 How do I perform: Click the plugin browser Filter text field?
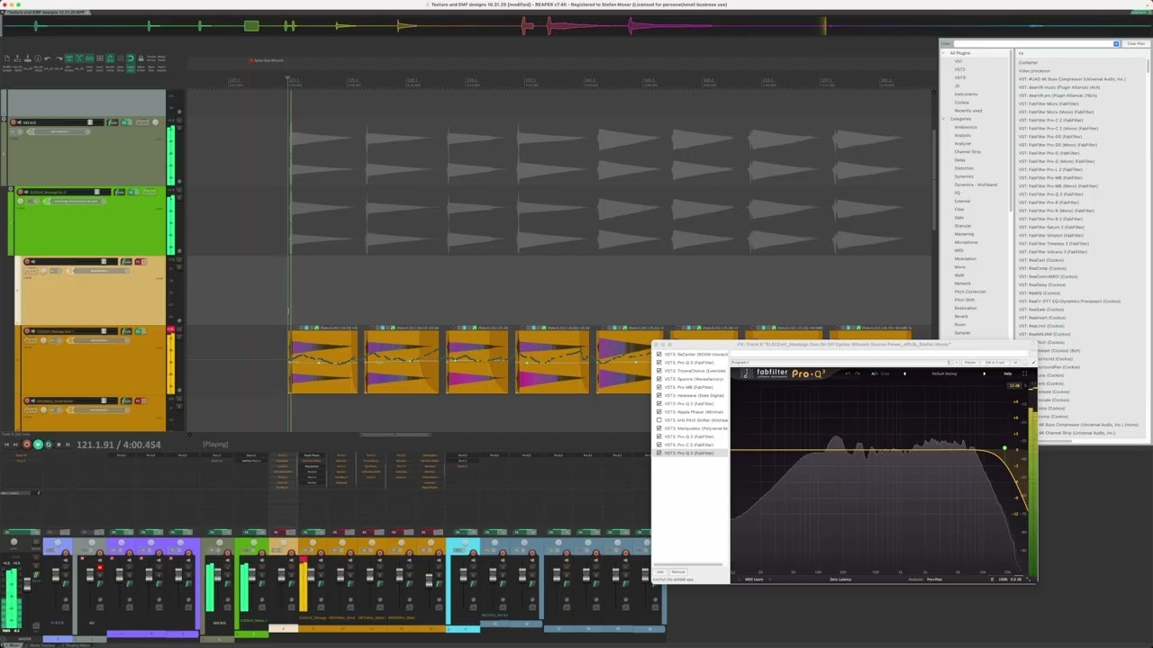point(1033,43)
